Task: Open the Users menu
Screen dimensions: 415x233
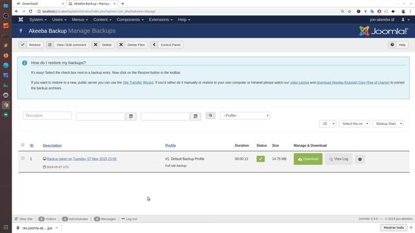Action: click(x=59, y=19)
